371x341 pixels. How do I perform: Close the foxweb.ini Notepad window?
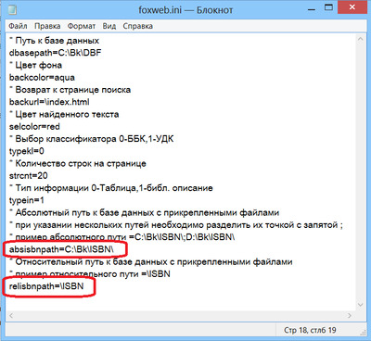[x=352, y=7]
